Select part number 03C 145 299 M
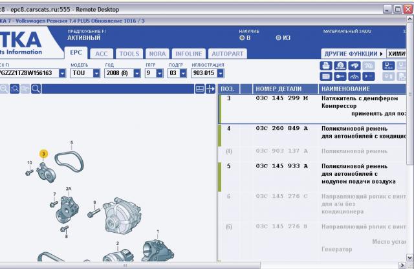 [282, 98]
